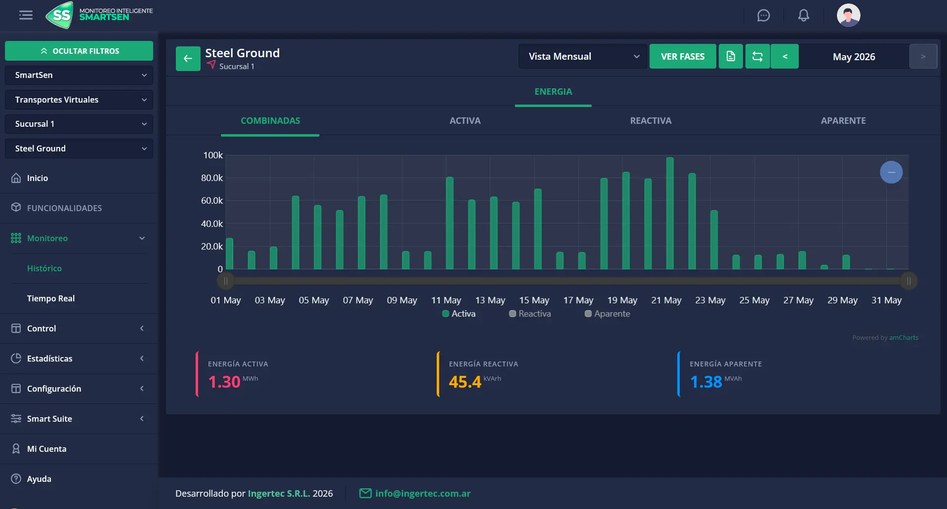Viewport: 947px width, 509px height.
Task: Open the notifications bell
Action: point(804,15)
